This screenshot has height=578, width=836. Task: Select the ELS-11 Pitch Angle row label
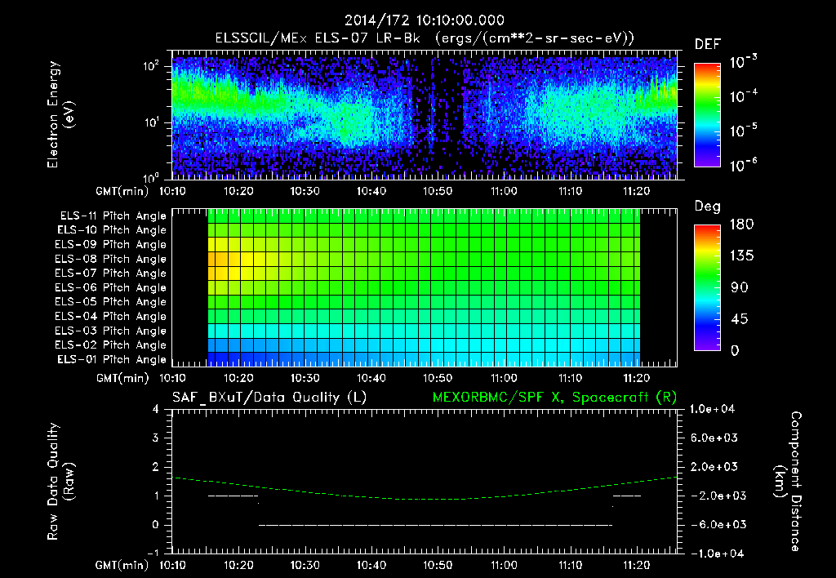tap(113, 216)
